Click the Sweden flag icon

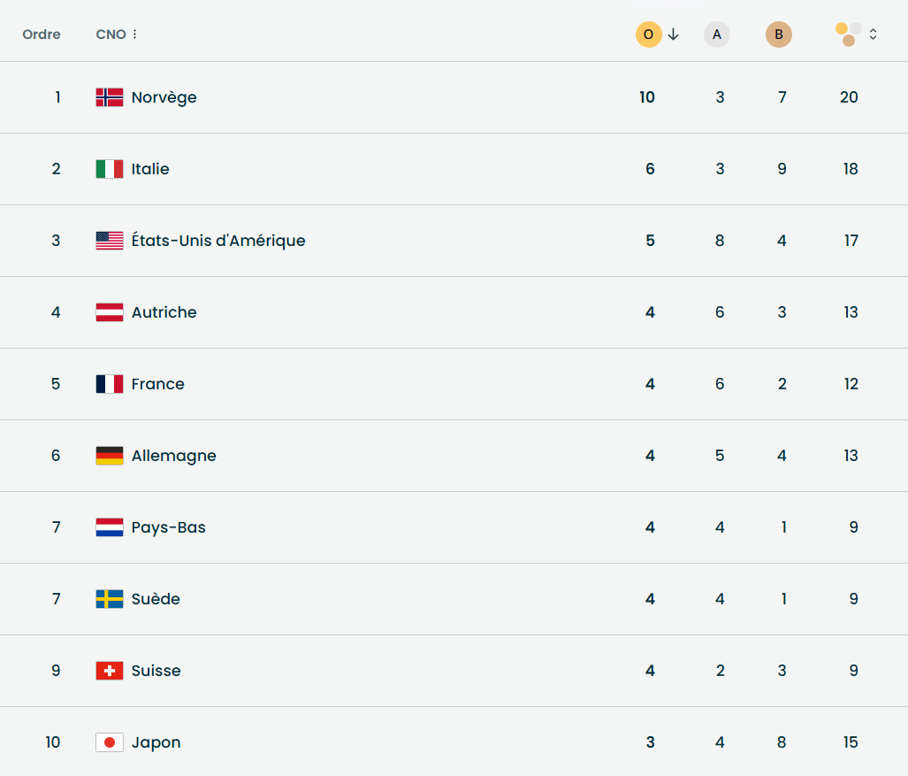[x=110, y=599]
